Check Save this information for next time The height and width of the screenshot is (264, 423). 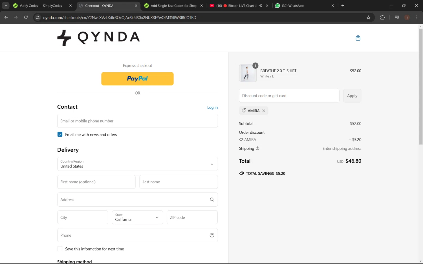click(x=60, y=249)
